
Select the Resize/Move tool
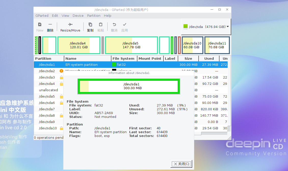(x=70, y=25)
